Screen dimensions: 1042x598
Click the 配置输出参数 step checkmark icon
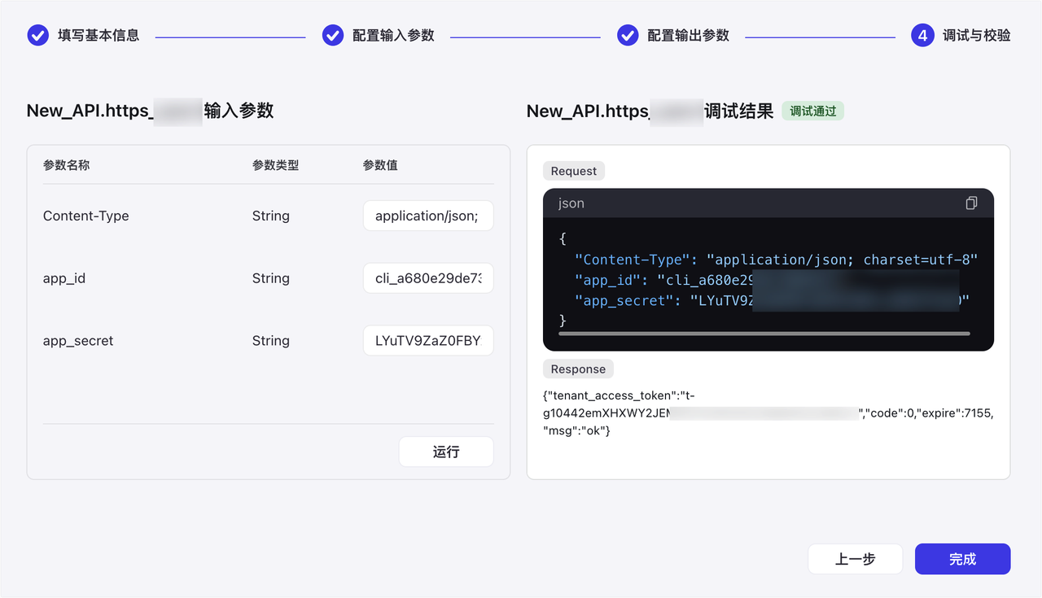click(627, 35)
